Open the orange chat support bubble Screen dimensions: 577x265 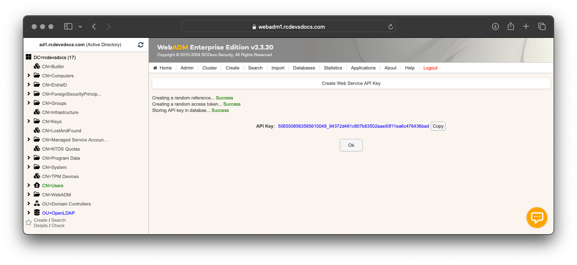pyautogui.click(x=537, y=217)
